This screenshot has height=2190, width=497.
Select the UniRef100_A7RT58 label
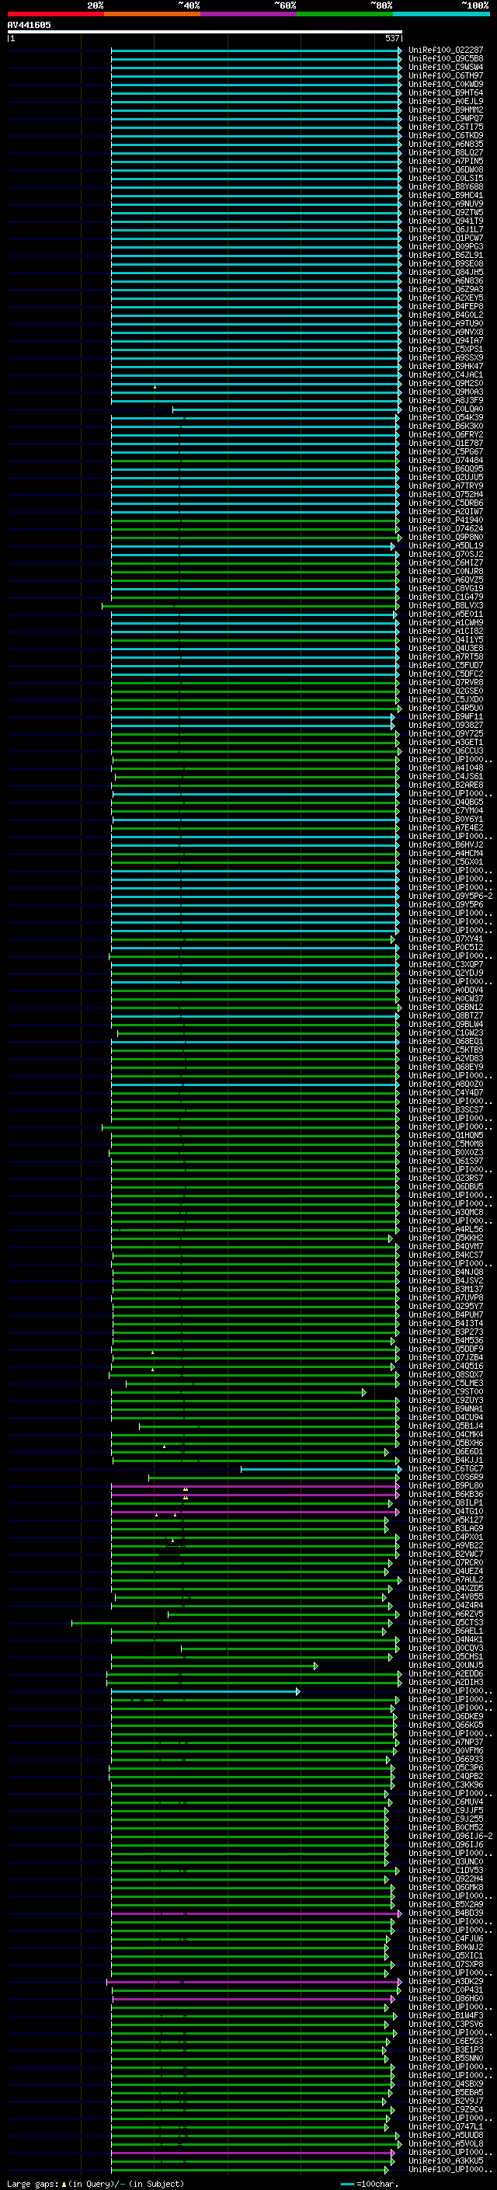446,656
